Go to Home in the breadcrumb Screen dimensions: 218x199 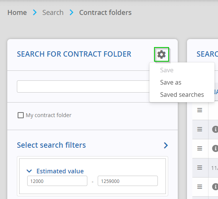click(x=17, y=13)
